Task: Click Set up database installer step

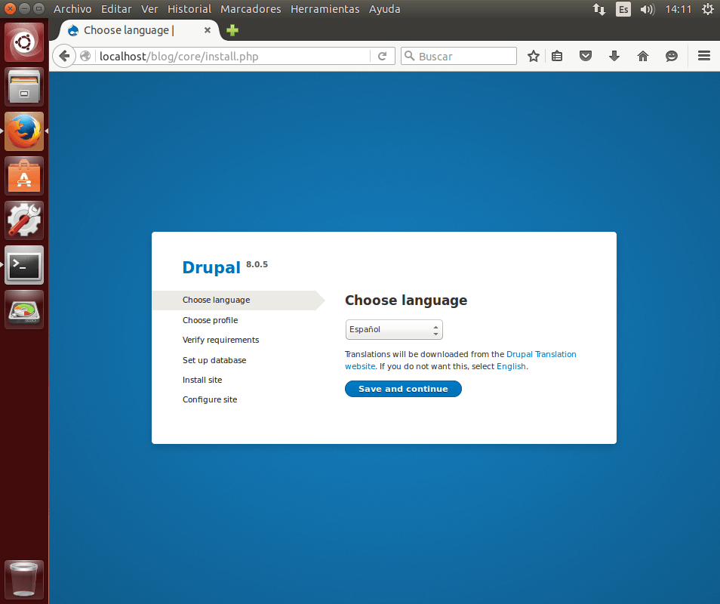Action: click(214, 360)
